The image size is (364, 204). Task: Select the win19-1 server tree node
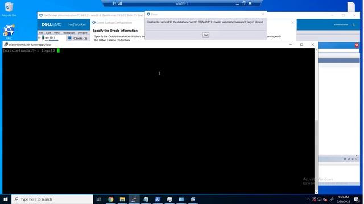pyautogui.click(x=50, y=37)
